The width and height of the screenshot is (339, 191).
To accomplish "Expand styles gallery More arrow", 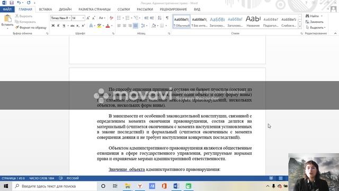I will pyautogui.click(x=300, y=27).
